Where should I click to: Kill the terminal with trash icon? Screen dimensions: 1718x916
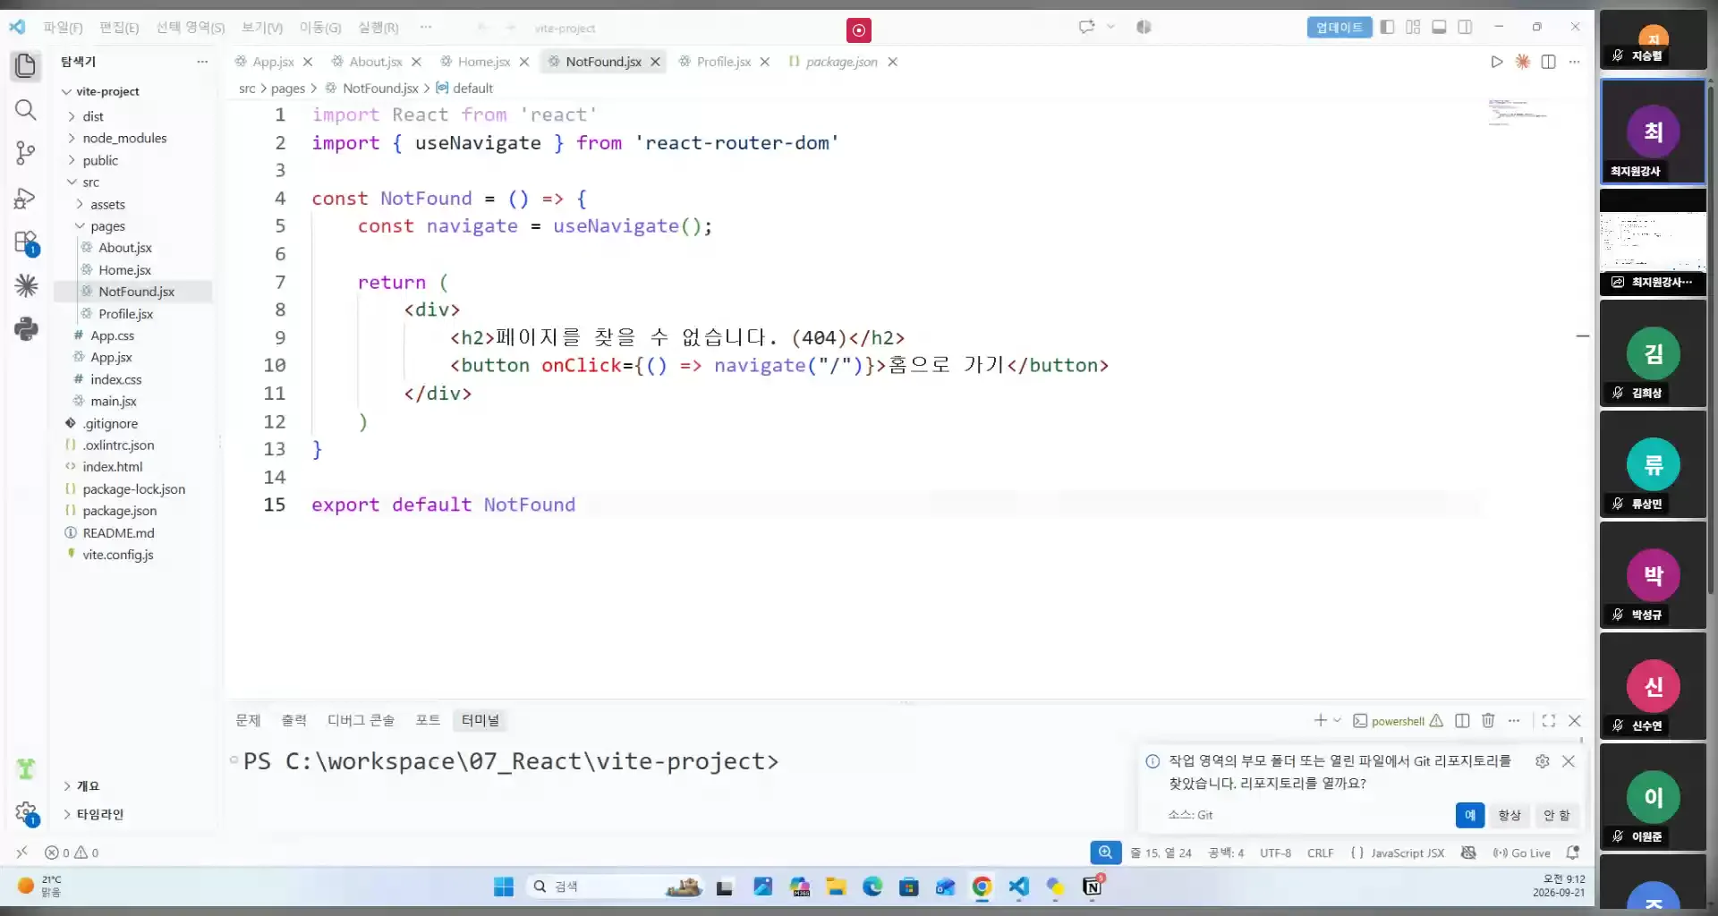coord(1488,720)
